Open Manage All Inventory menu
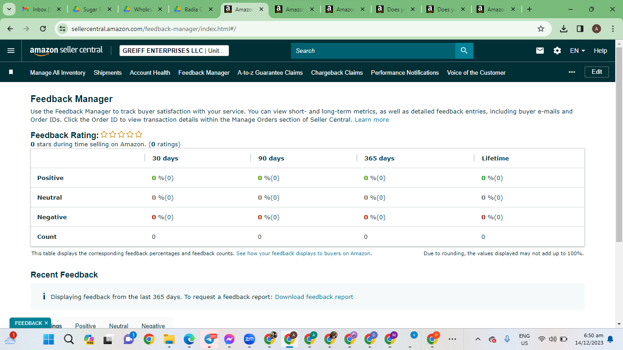This screenshot has height=350, width=623. (x=58, y=72)
